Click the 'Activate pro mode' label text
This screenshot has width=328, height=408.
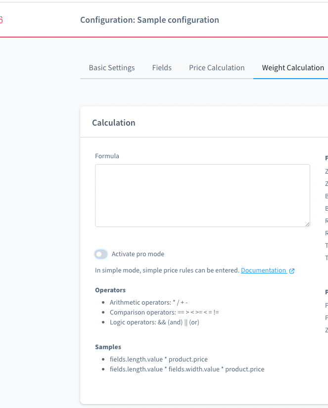[138, 254]
